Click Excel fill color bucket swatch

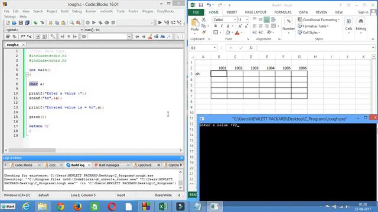pyautogui.click(x=228, y=32)
